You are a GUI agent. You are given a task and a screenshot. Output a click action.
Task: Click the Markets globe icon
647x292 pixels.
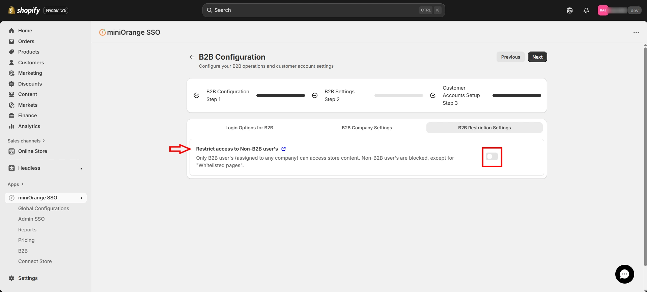11,105
